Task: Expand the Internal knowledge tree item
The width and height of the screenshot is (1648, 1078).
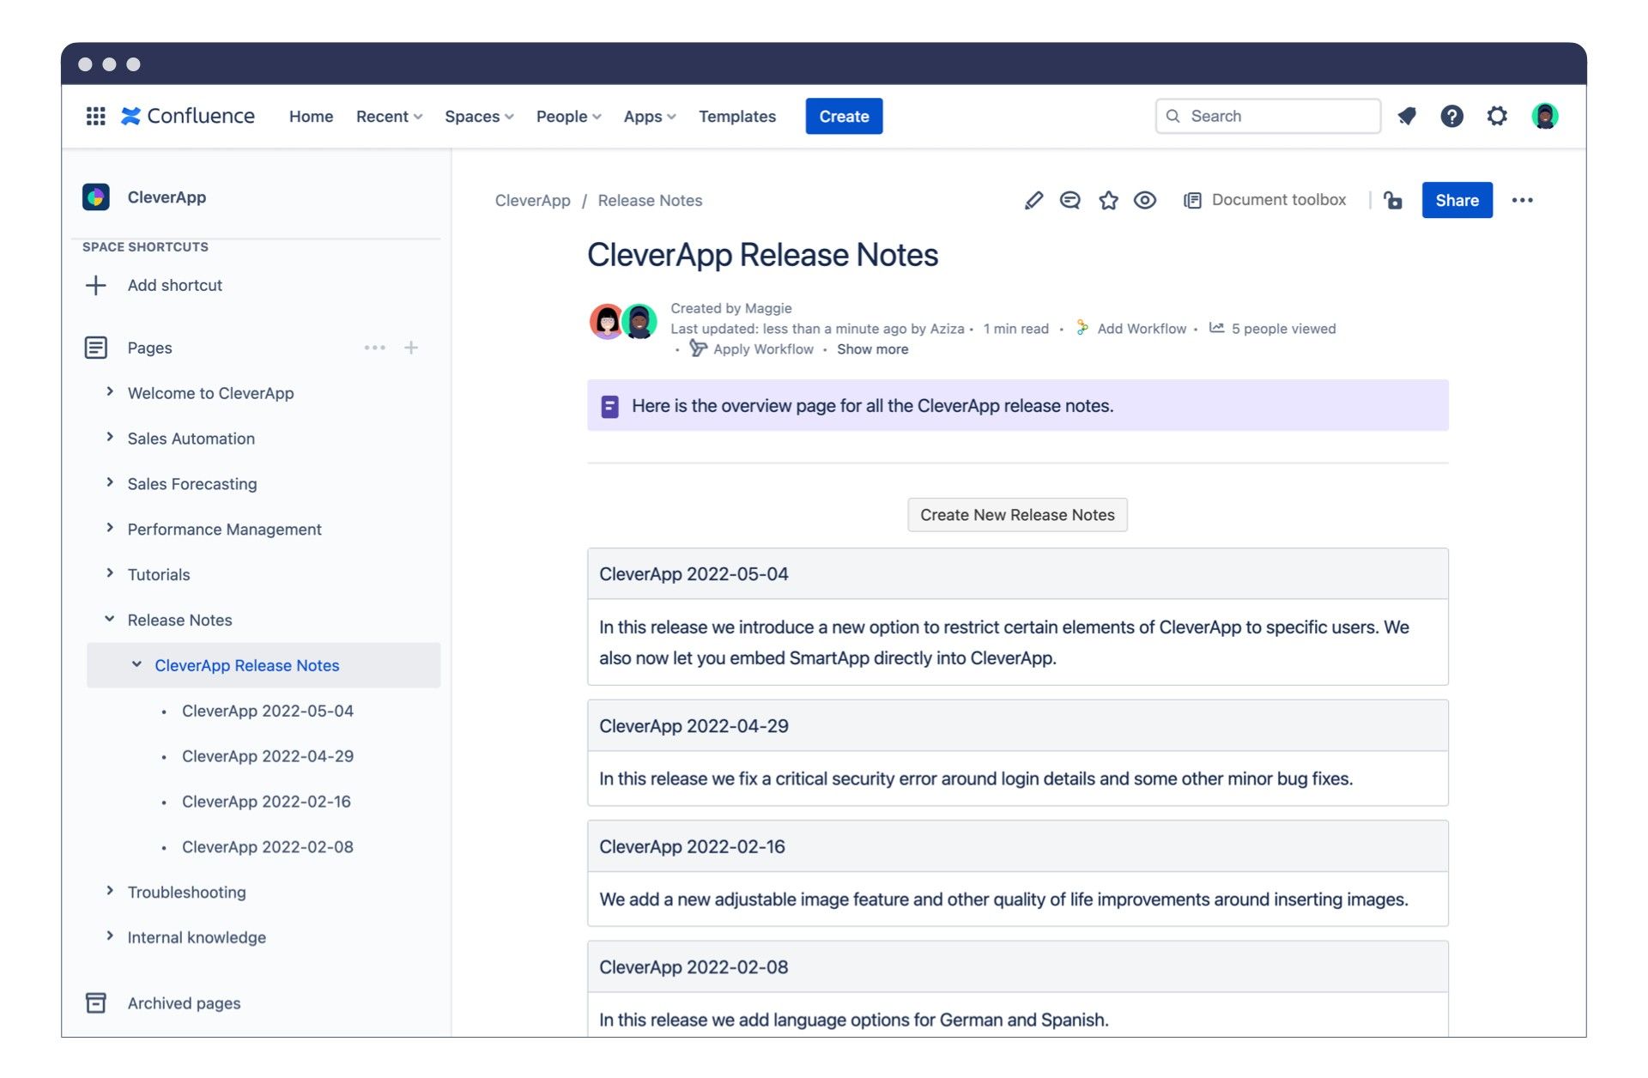Action: pos(110,936)
